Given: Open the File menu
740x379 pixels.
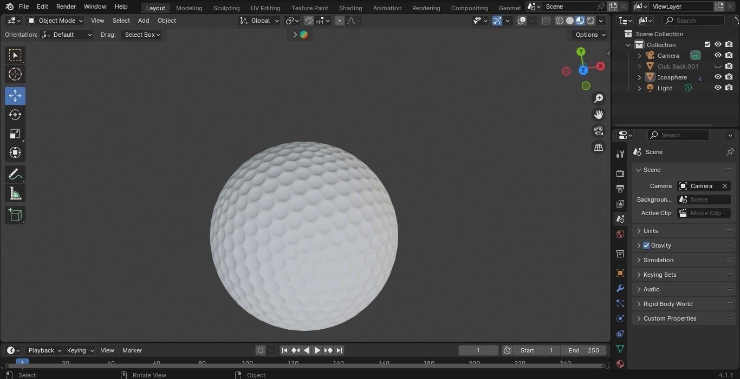Looking at the screenshot, I should point(23,6).
